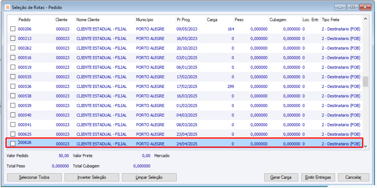This screenshot has width=377, height=188.
Task: Click the Total Cubagem label
Action: pos(86,166)
